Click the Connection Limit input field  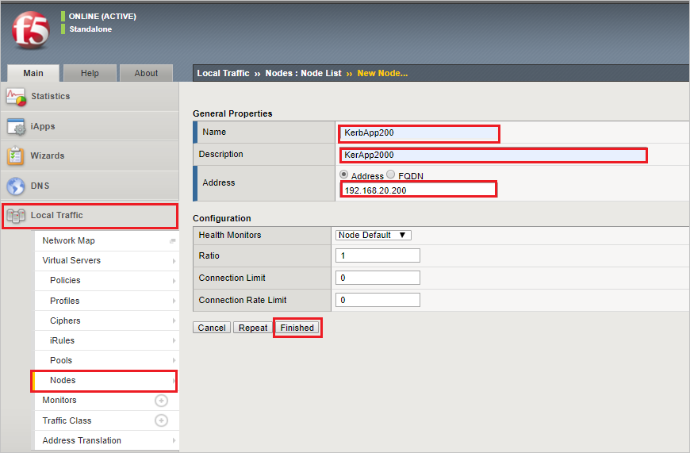point(378,278)
